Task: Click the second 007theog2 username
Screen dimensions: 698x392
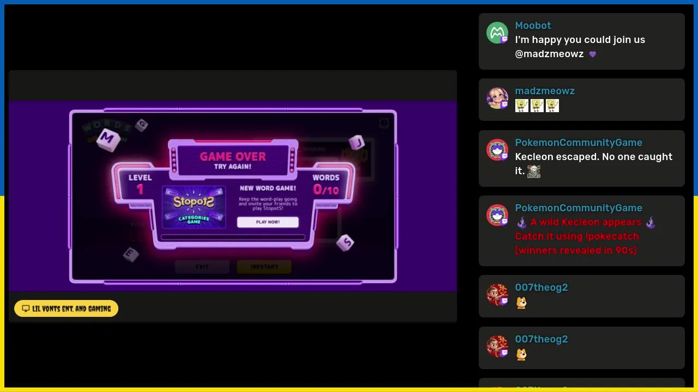Action: point(541,339)
